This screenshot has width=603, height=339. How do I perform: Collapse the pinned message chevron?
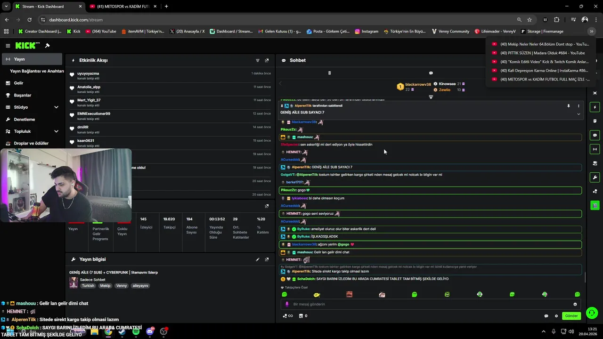pos(579,114)
